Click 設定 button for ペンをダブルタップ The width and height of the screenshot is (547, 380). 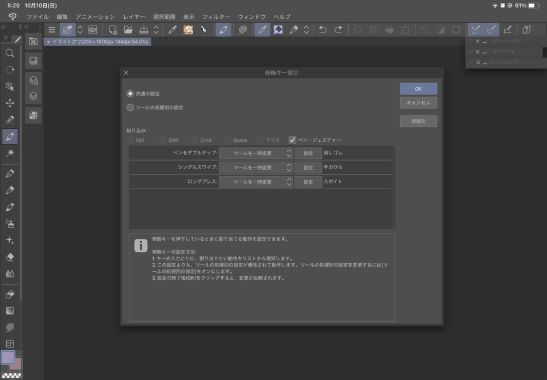tap(308, 153)
